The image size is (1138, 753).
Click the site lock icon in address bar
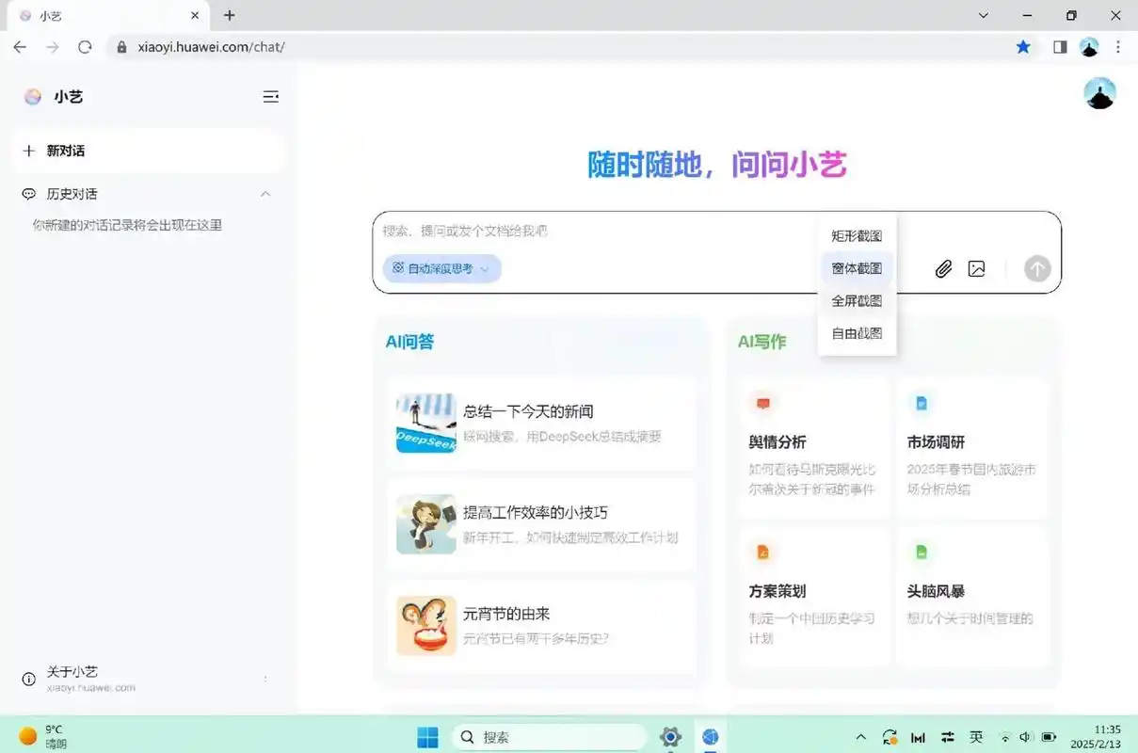tap(120, 47)
